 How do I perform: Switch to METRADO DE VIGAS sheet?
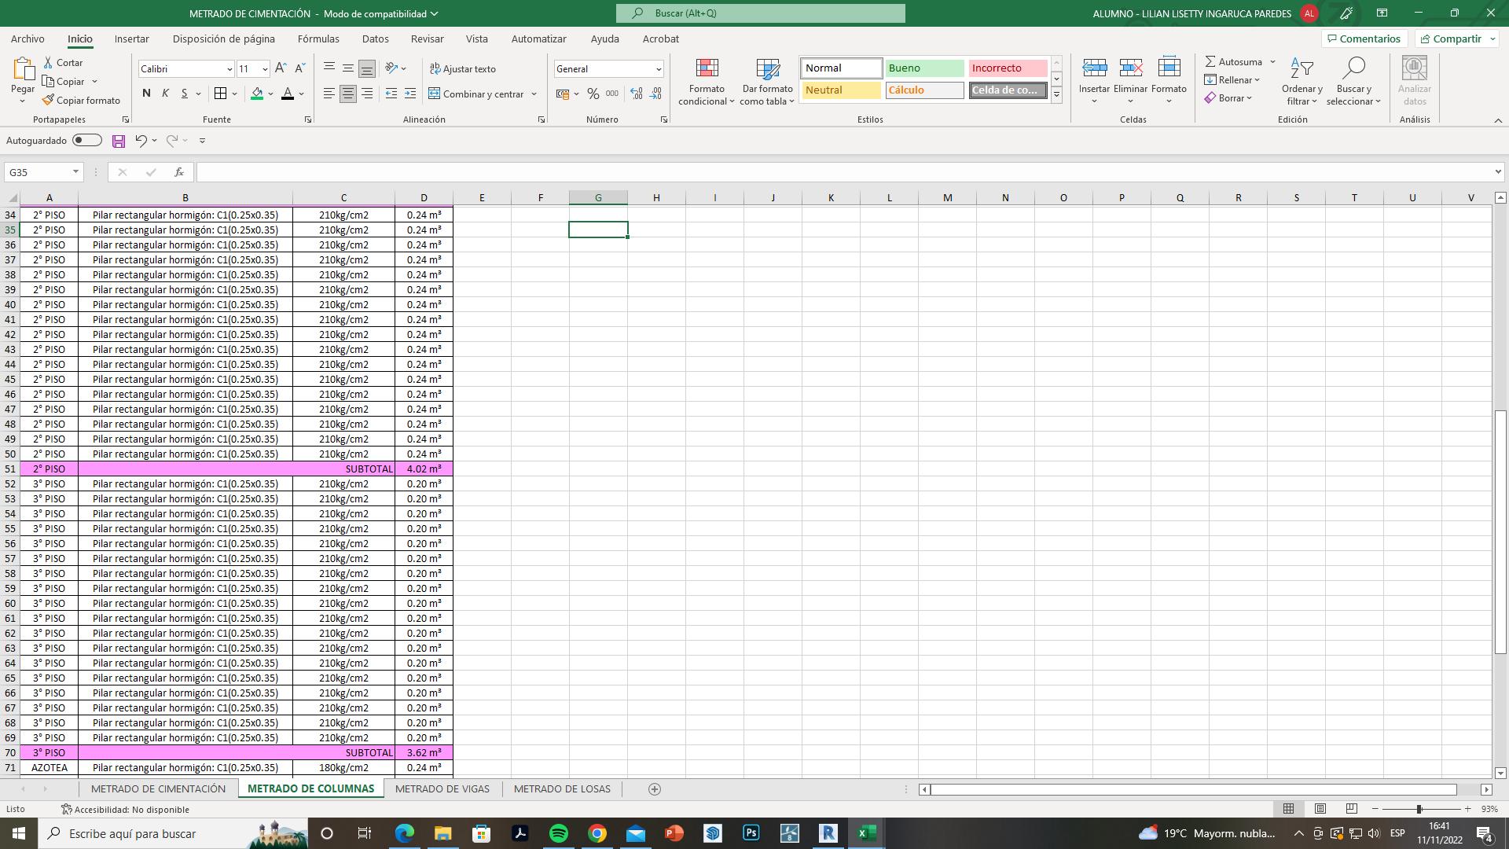[x=442, y=788]
